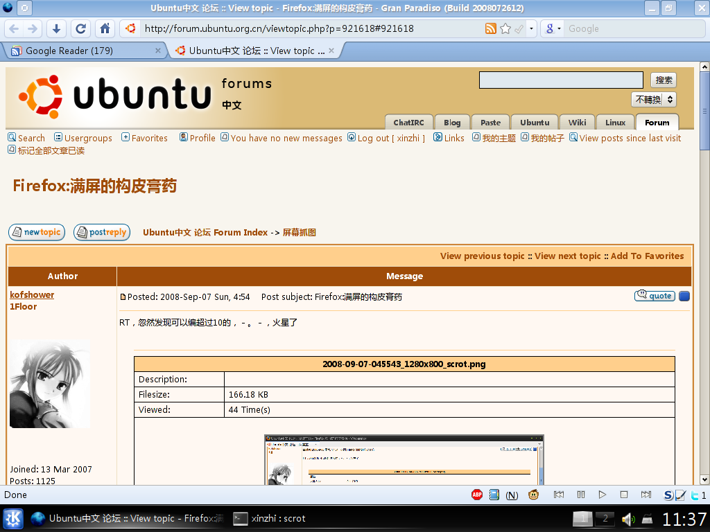710x532 pixels.
Task: Open the notebook icon in status bar
Action: coord(494,495)
